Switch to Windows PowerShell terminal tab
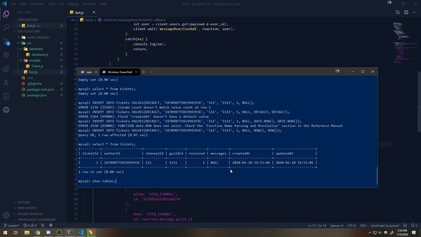Viewport: 421px width, 237px height. point(120,72)
